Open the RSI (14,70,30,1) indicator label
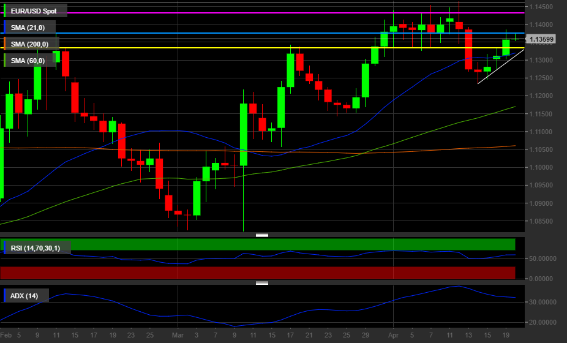The image size is (567, 343). pyautogui.click(x=36, y=248)
